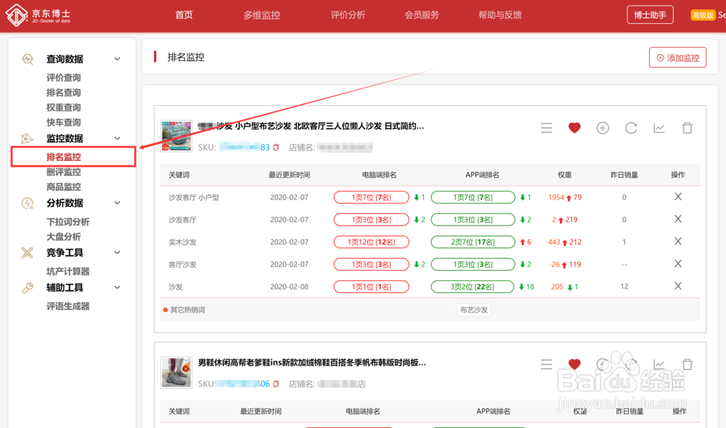This screenshot has height=428, width=726.
Task: Click the refresh icon on the sofa card
Action: [x=631, y=128]
